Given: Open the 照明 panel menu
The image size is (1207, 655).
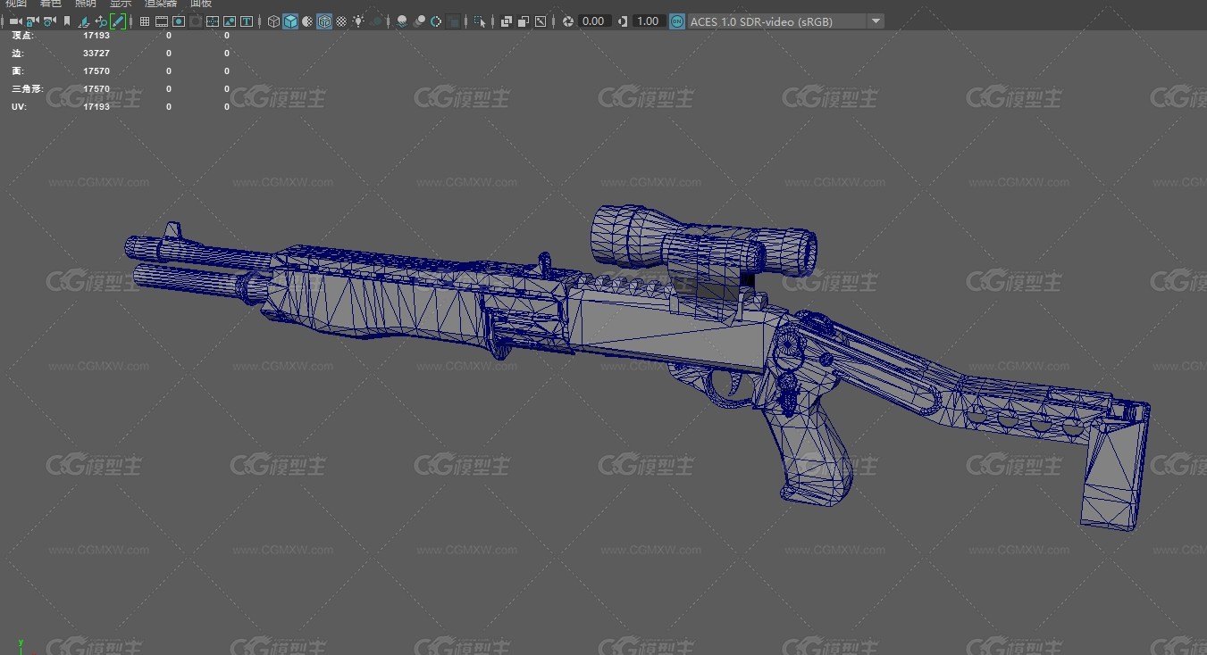Looking at the screenshot, I should tap(86, 4).
